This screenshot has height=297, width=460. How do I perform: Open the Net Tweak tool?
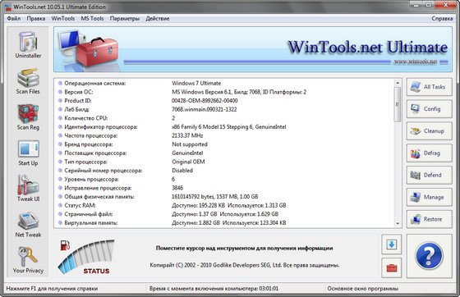[x=28, y=225]
